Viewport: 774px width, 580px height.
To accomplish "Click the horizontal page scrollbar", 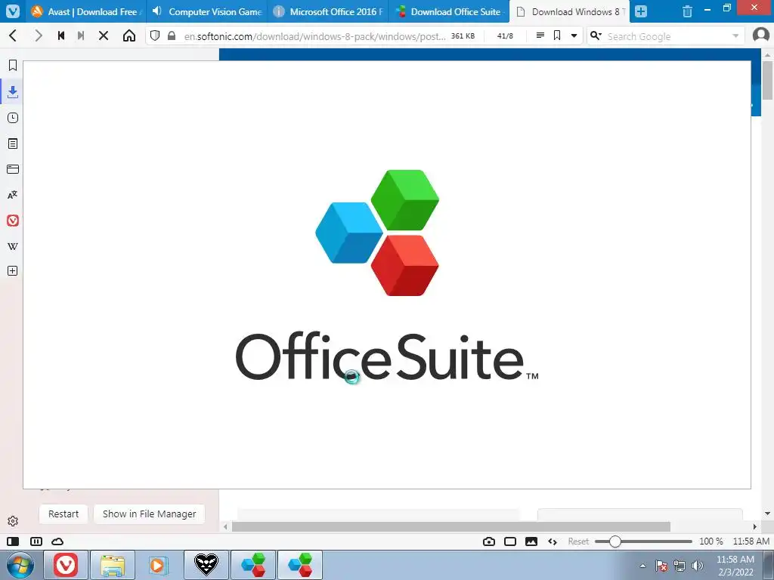I will (x=450, y=526).
